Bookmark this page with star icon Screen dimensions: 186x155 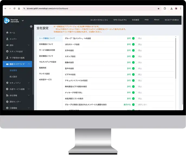pos(158,9)
